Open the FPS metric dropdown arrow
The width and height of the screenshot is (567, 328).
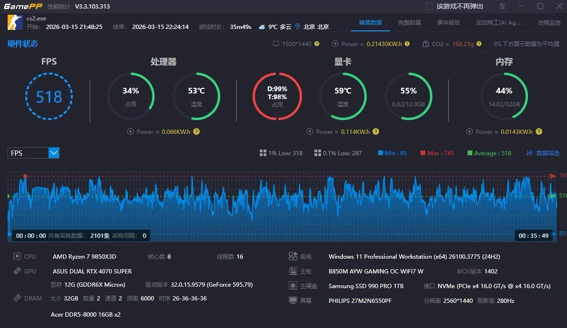coord(54,153)
